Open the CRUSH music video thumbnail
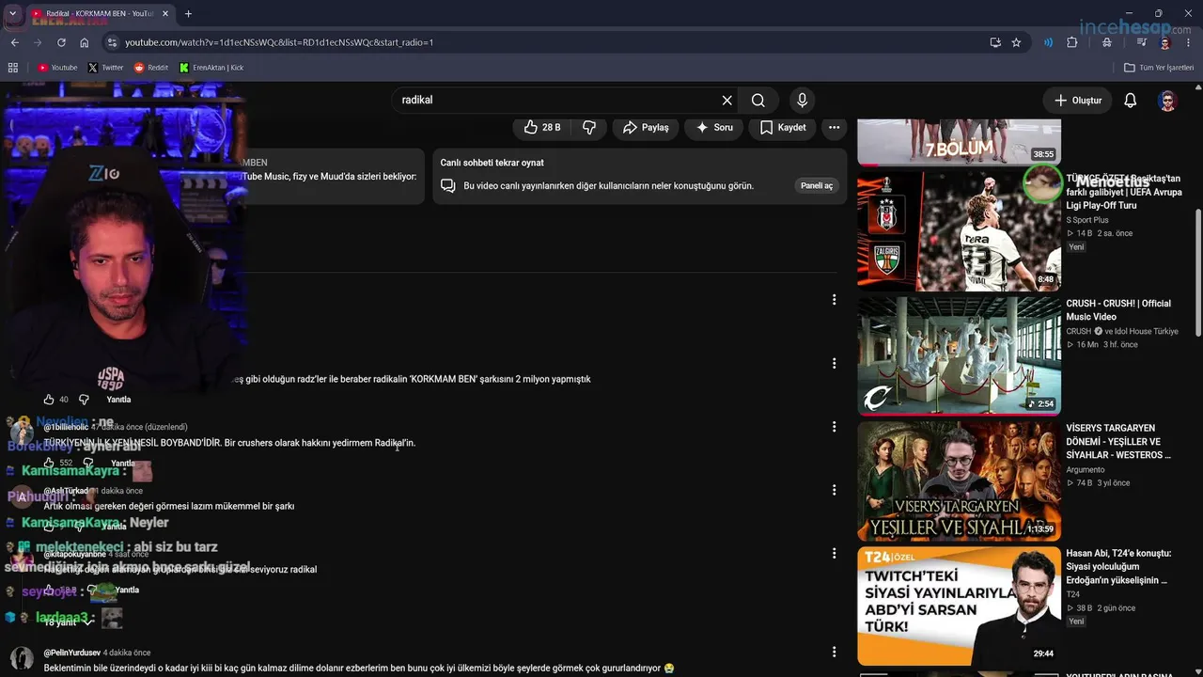 [959, 355]
